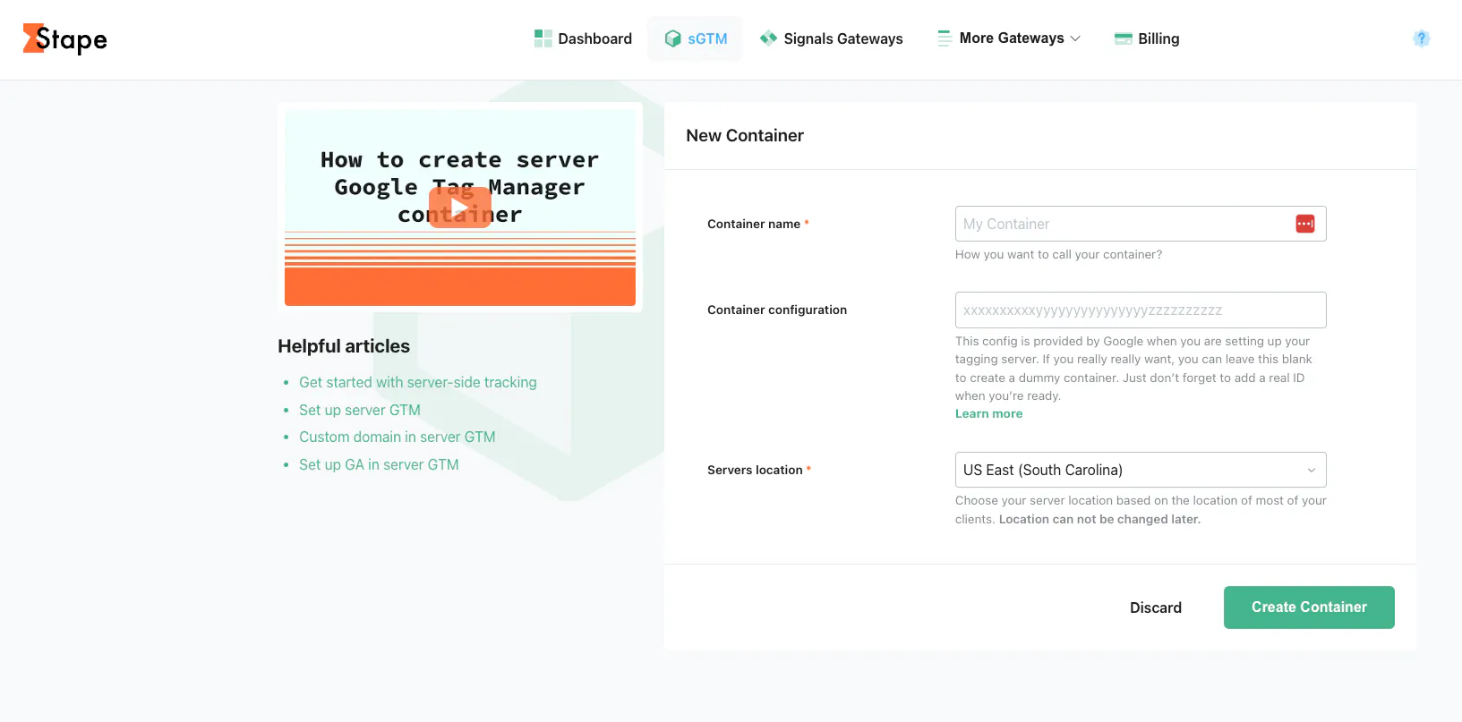Click the Billing card icon
Viewport: 1462px width, 722px height.
click(x=1124, y=38)
